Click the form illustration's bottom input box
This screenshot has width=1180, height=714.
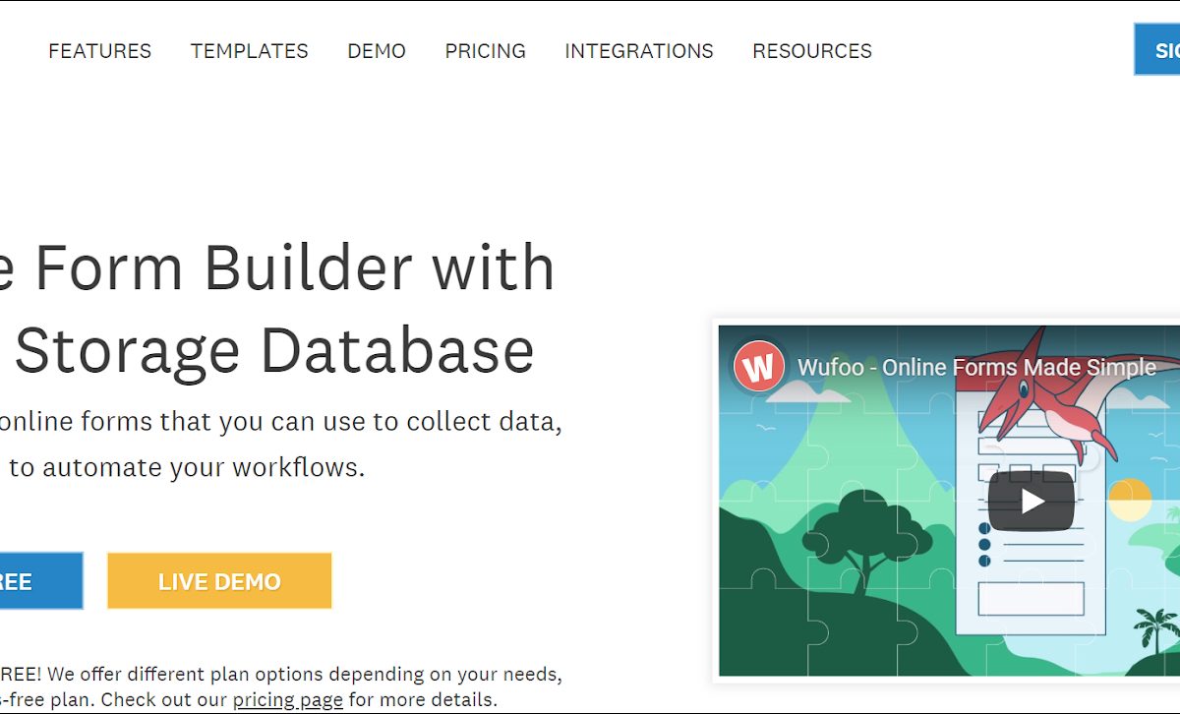pos(1031,598)
